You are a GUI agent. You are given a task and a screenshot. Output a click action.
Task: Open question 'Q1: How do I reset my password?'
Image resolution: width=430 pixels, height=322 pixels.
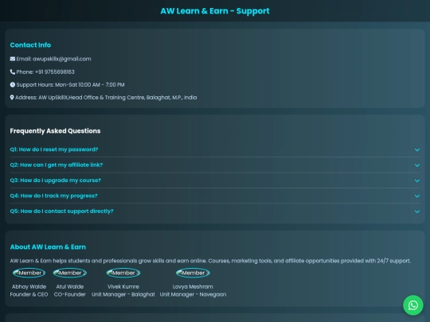click(215, 149)
